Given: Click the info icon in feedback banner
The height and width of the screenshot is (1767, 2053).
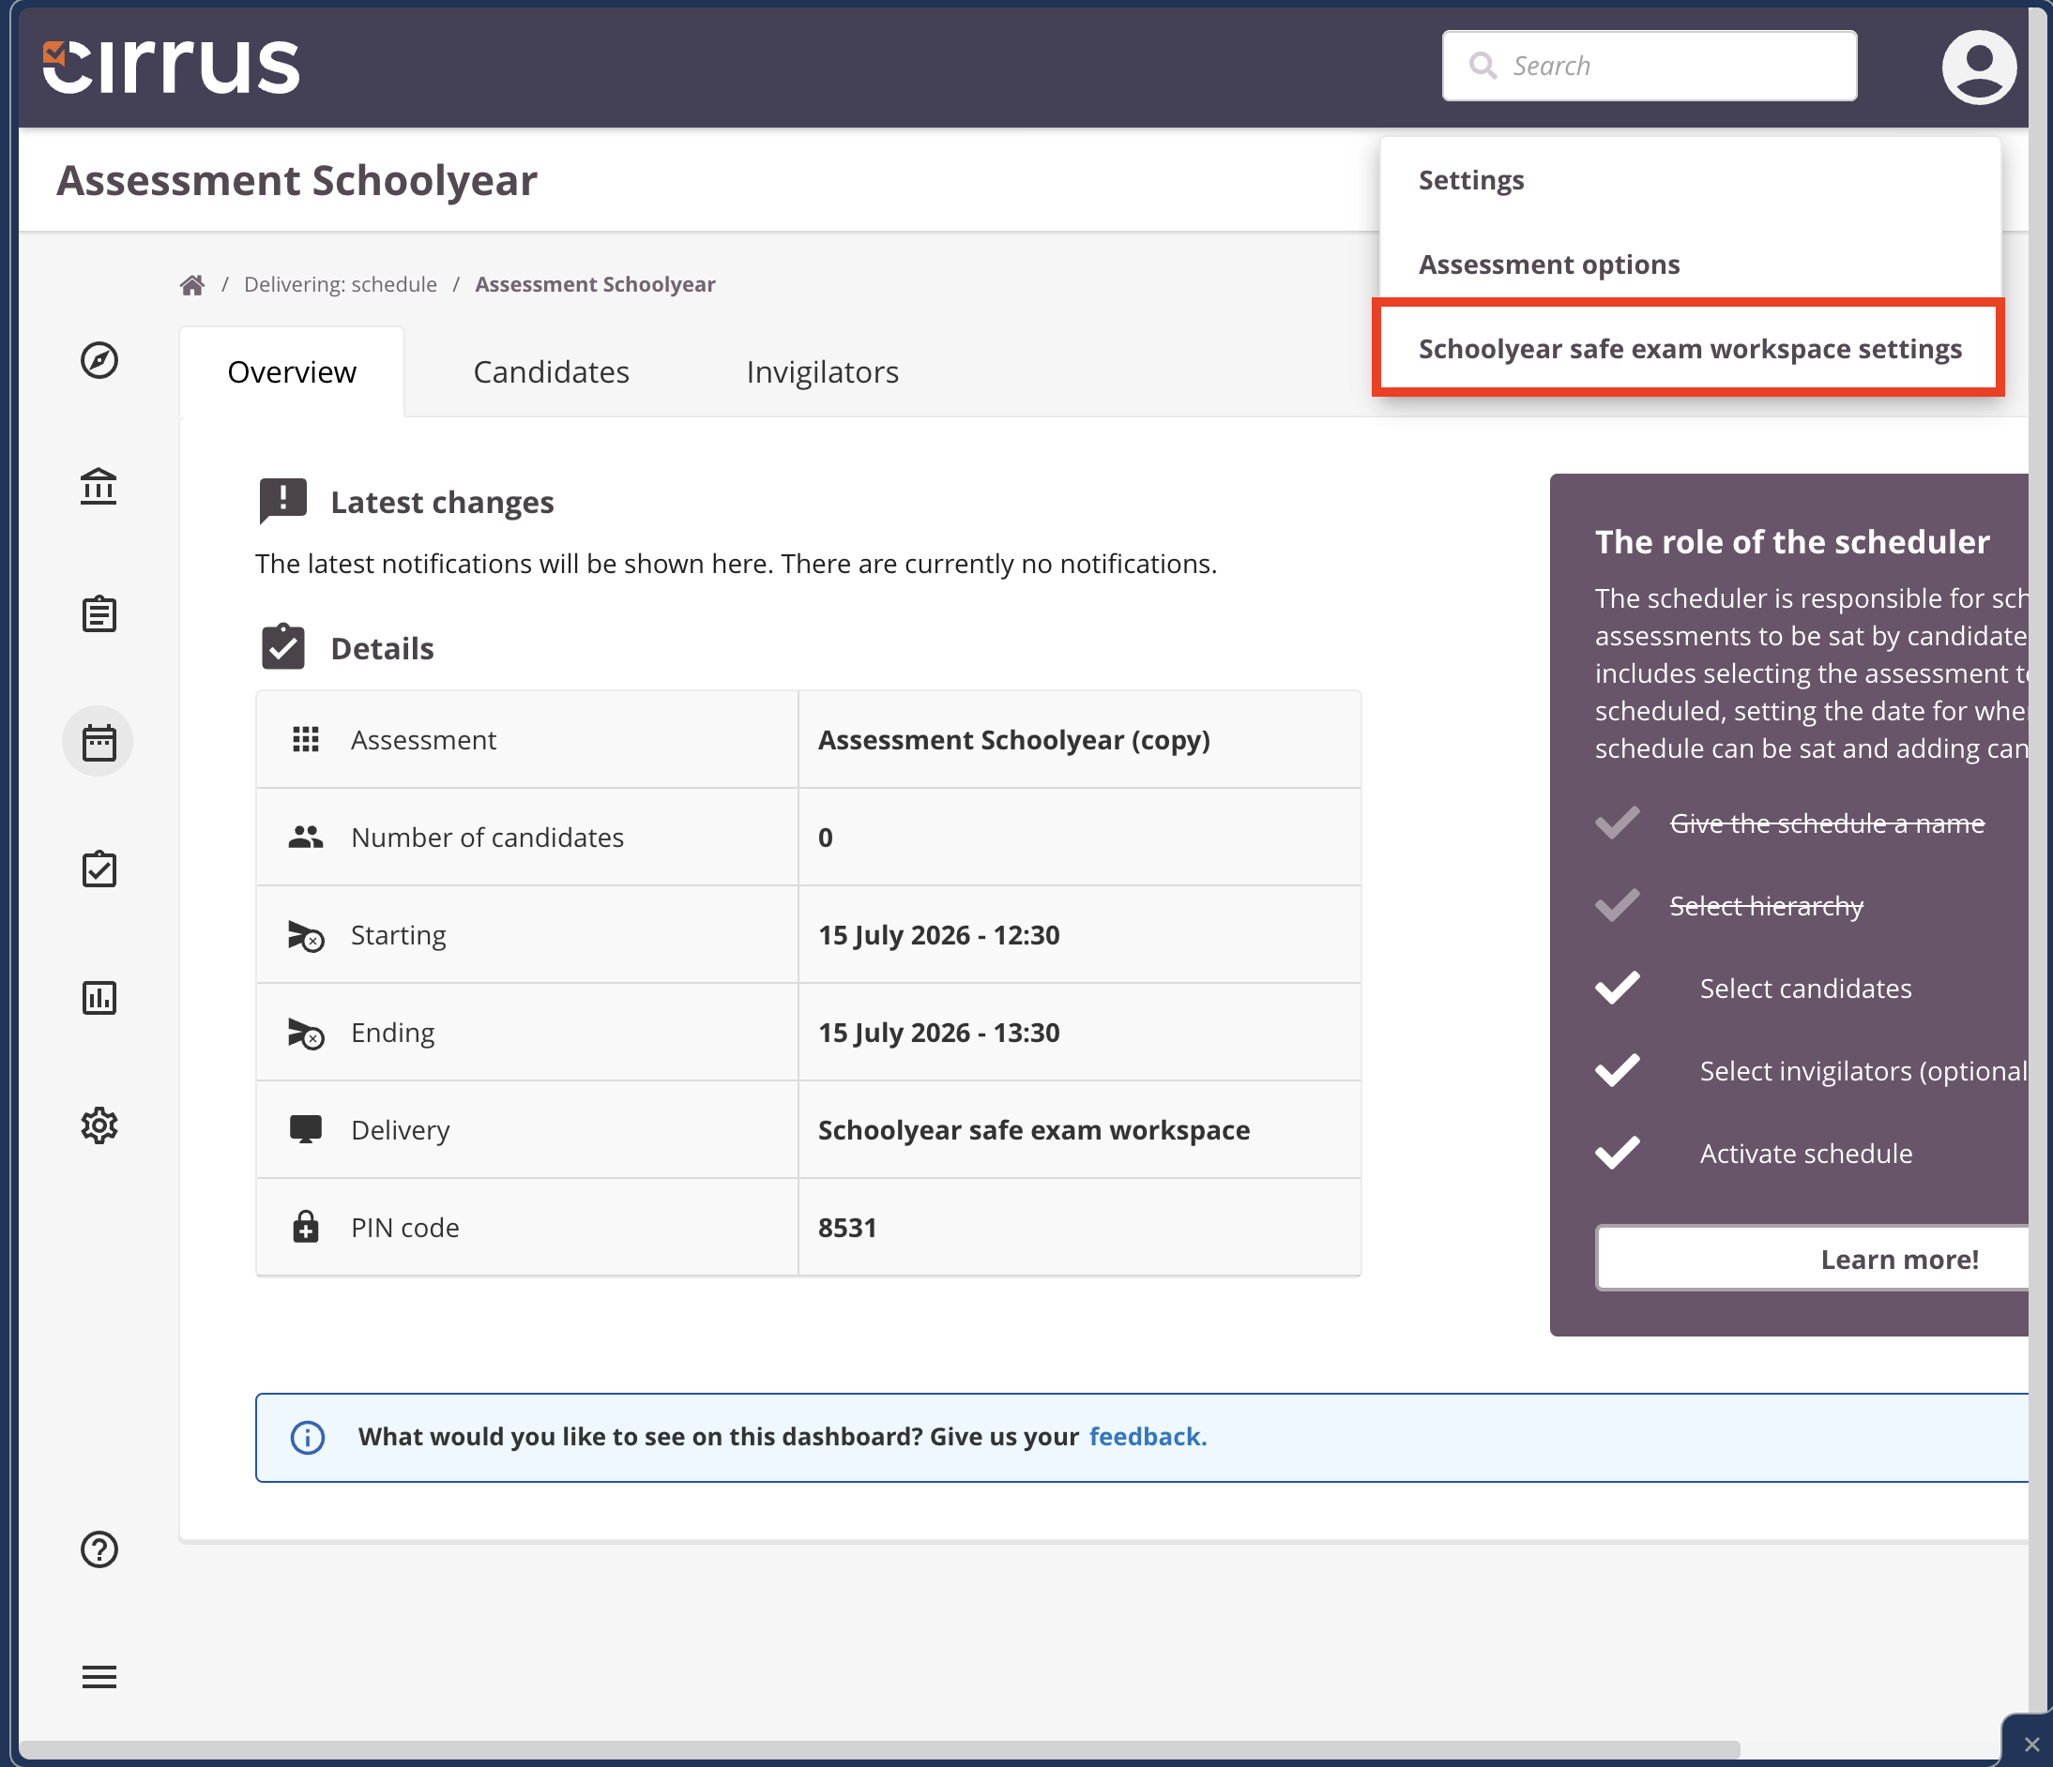Looking at the screenshot, I should 307,1437.
